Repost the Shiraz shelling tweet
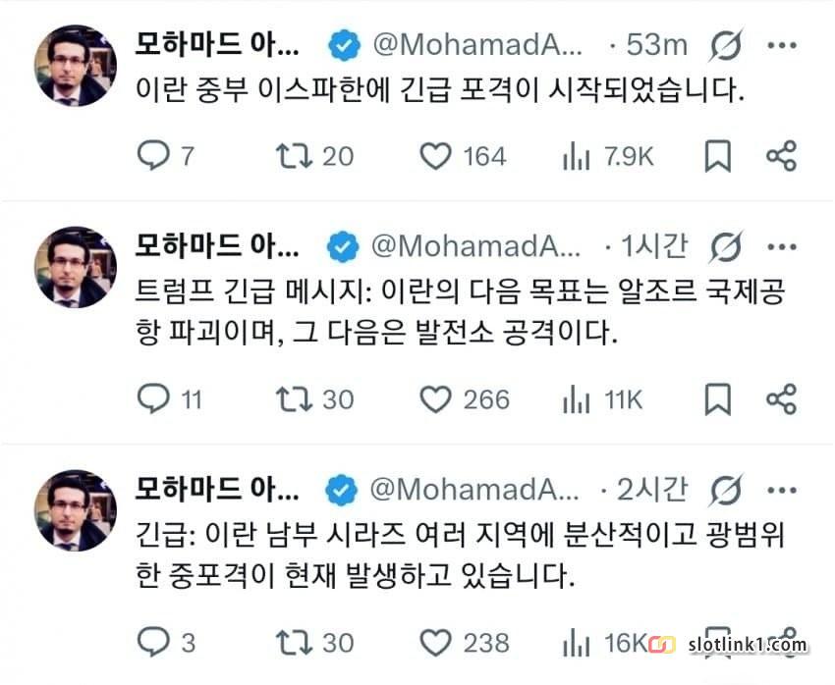Viewport: 835px width, 685px height. pos(294,643)
